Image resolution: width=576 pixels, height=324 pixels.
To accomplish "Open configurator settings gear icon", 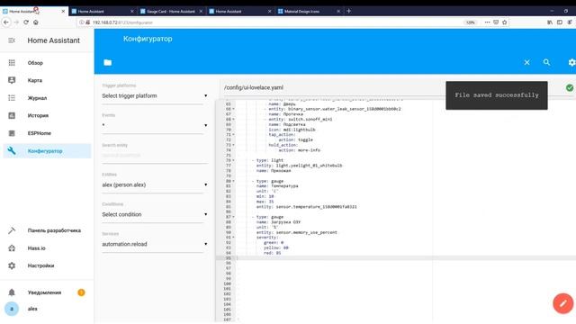I will [571, 62].
